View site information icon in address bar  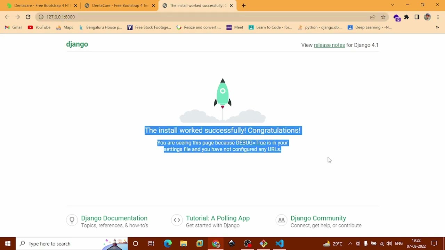[x=41, y=17]
